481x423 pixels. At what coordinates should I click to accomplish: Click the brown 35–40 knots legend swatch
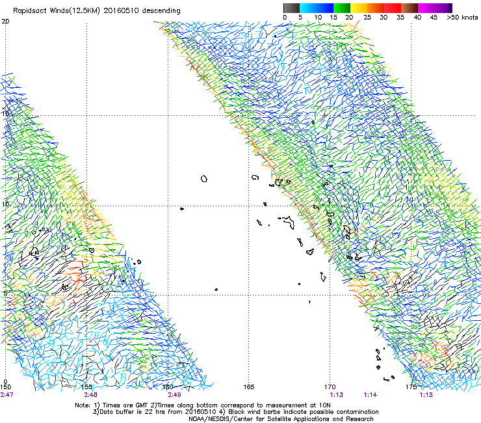[x=409, y=8]
